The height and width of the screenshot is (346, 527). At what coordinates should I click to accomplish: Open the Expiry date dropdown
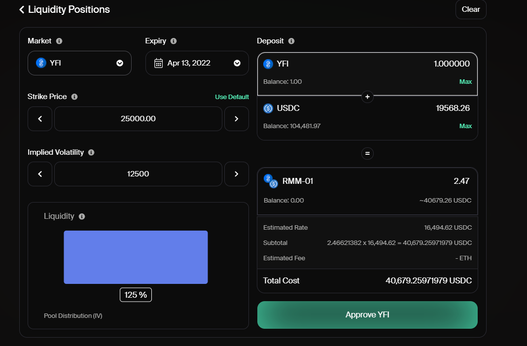point(197,63)
